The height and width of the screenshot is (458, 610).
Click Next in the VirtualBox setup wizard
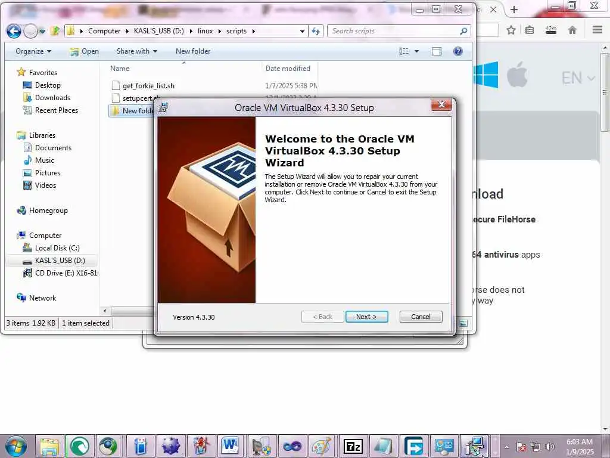point(366,317)
